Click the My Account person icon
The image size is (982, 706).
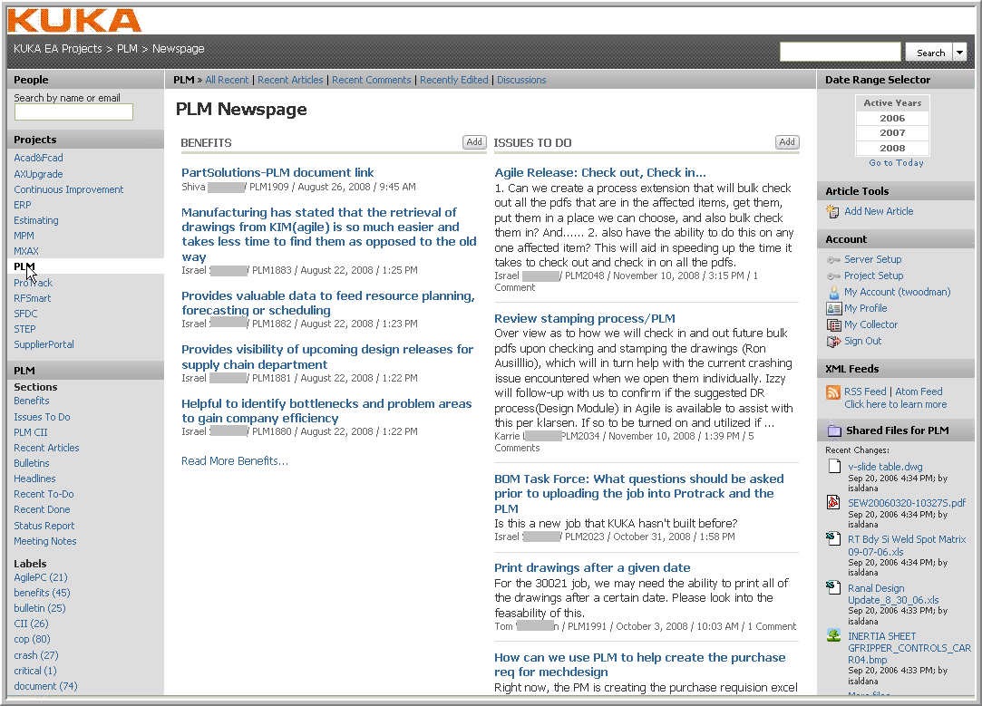point(833,292)
